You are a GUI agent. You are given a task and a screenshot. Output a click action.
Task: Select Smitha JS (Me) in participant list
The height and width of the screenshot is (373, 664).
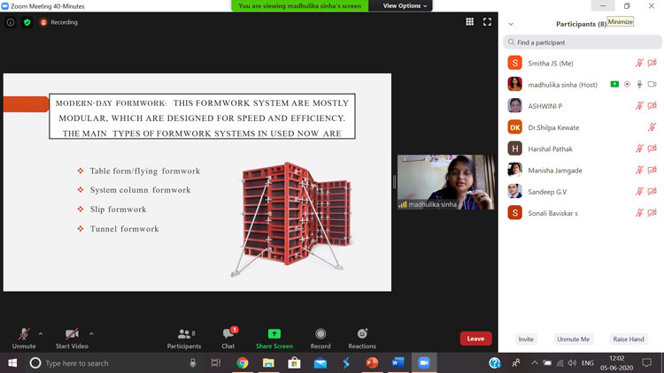[x=582, y=63]
